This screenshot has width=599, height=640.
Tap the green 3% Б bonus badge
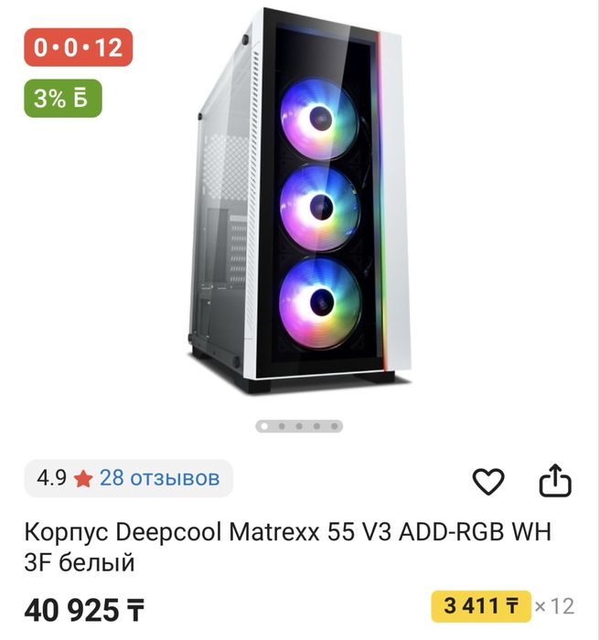pyautogui.click(x=63, y=100)
